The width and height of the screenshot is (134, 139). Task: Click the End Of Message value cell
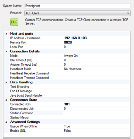(97, 91)
